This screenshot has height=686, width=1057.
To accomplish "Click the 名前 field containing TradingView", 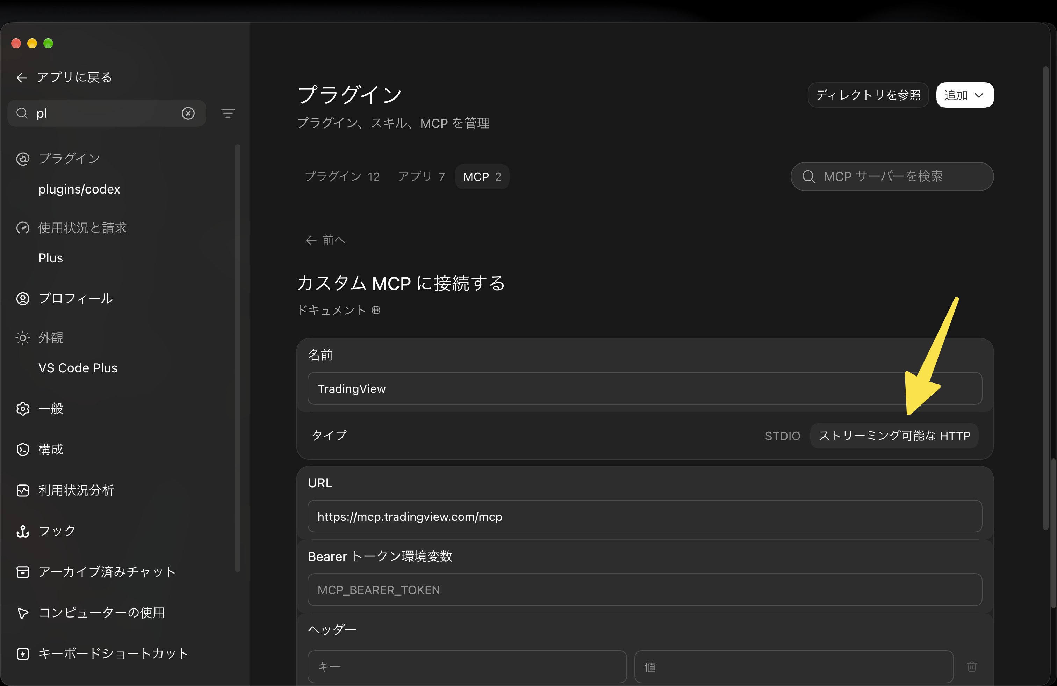I will point(645,389).
